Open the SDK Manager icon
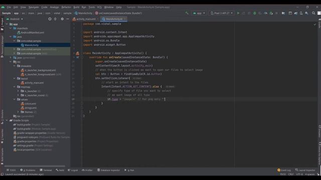 point(306,13)
